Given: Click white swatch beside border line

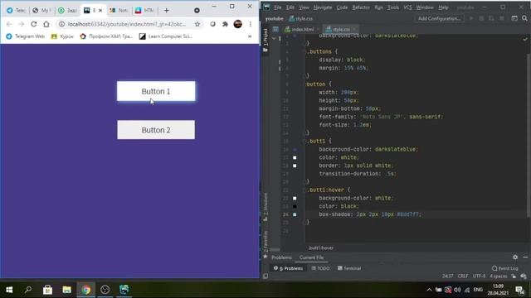Looking at the screenshot, I should pos(295,166).
